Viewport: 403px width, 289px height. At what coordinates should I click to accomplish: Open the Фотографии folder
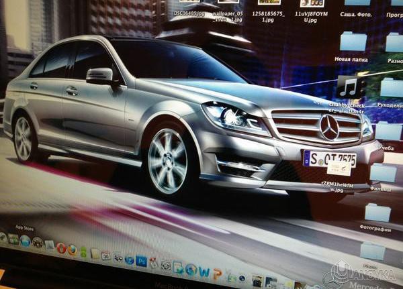377,213
